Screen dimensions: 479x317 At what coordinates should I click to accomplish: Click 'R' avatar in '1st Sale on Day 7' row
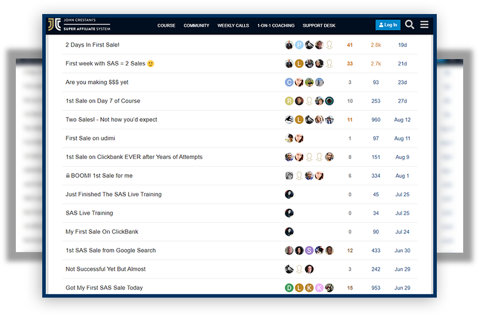(289, 101)
